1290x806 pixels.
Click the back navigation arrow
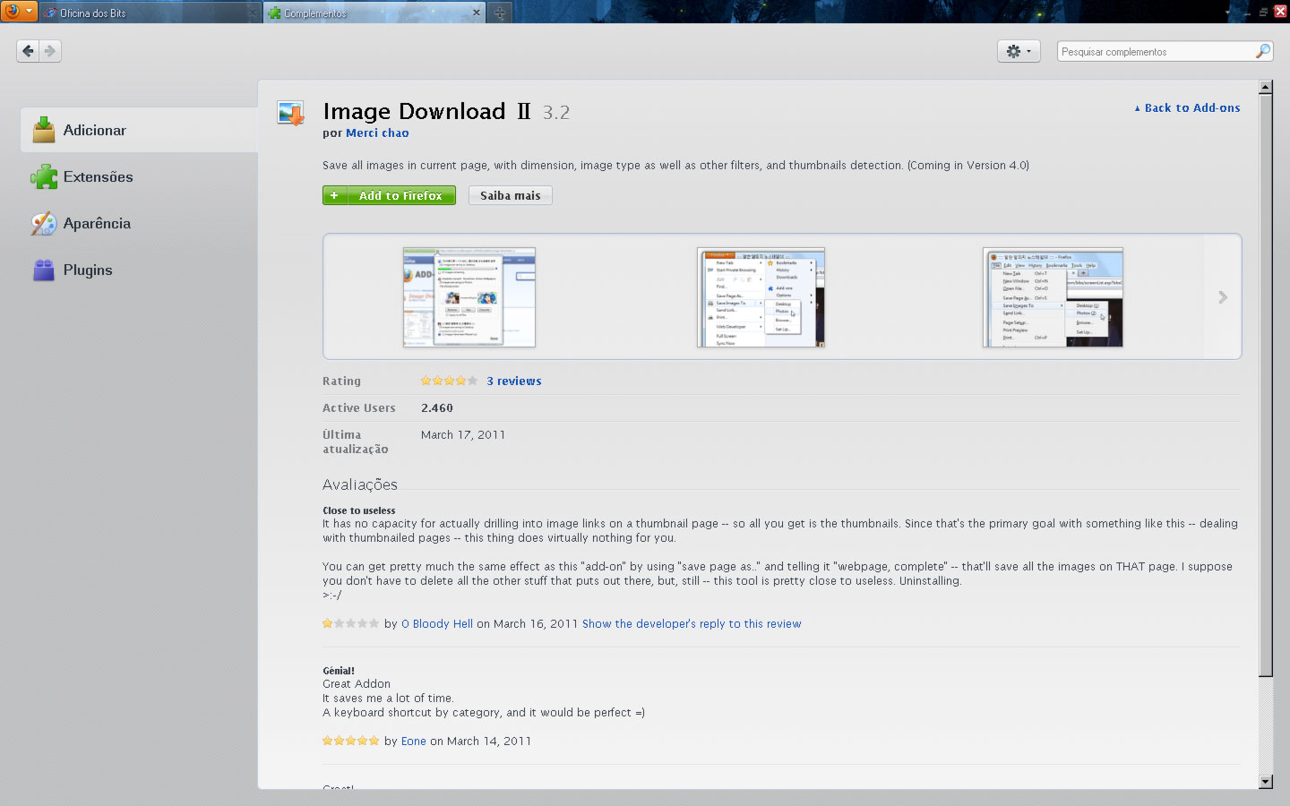(x=28, y=51)
